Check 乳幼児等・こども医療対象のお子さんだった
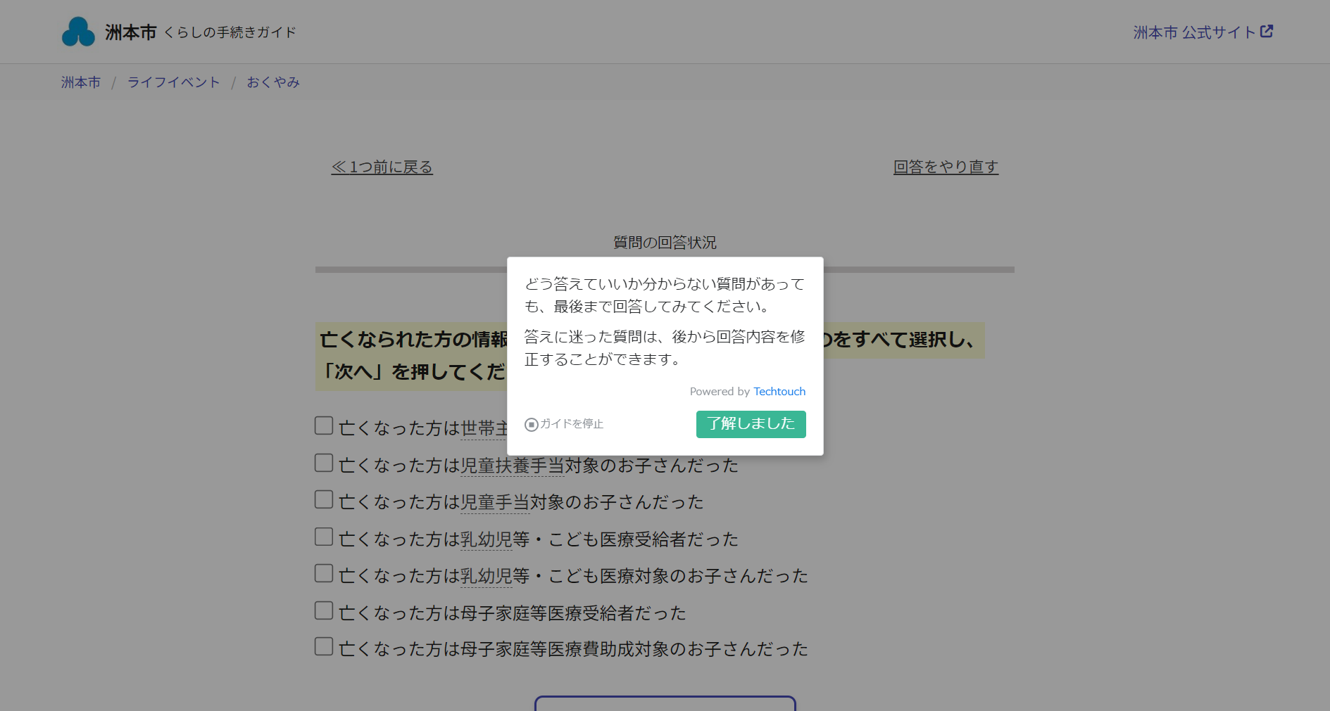Image resolution: width=1330 pixels, height=711 pixels. pos(323,573)
